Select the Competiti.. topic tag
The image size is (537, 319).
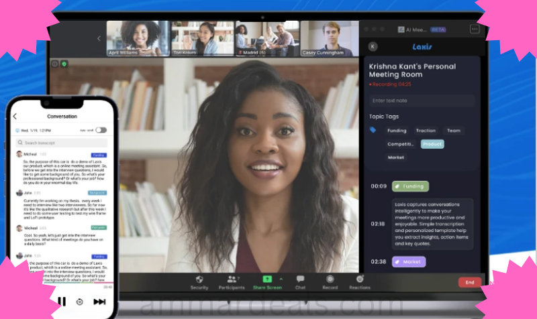tap(400, 144)
